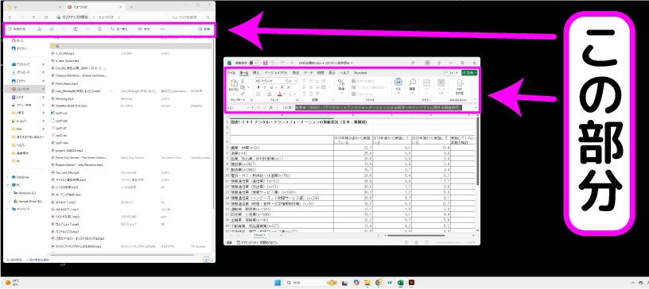
Task: Select ホーム in Explorer sidebar
Action: click(x=17, y=40)
